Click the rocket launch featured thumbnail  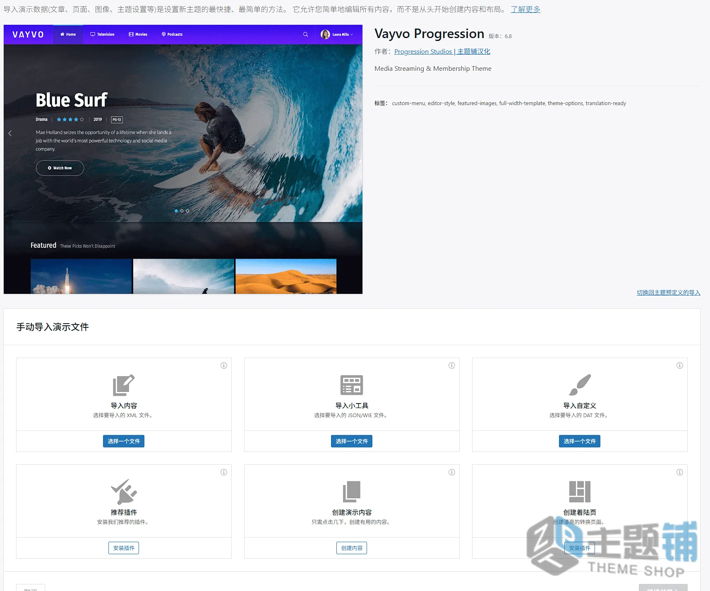point(81,276)
